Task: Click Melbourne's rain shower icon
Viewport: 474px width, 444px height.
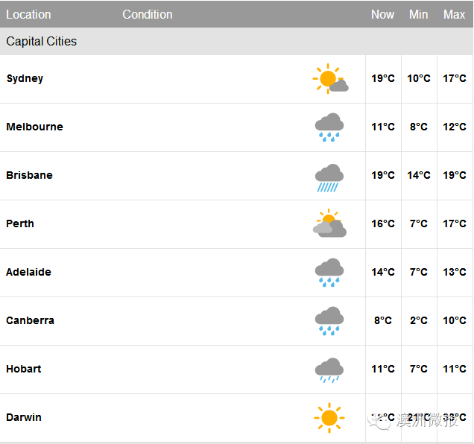Action: tap(329, 127)
